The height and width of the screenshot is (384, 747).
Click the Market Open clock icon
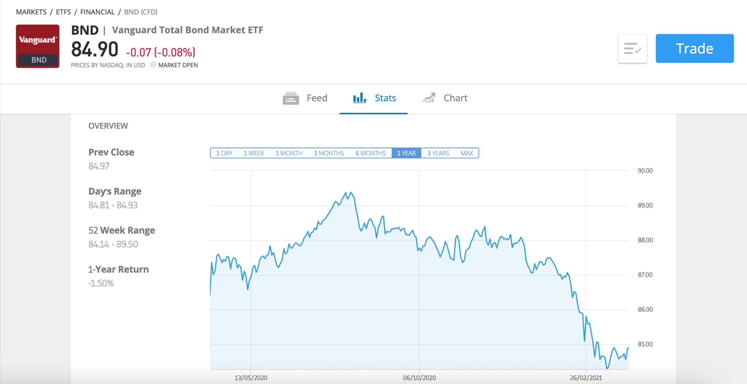coord(153,65)
